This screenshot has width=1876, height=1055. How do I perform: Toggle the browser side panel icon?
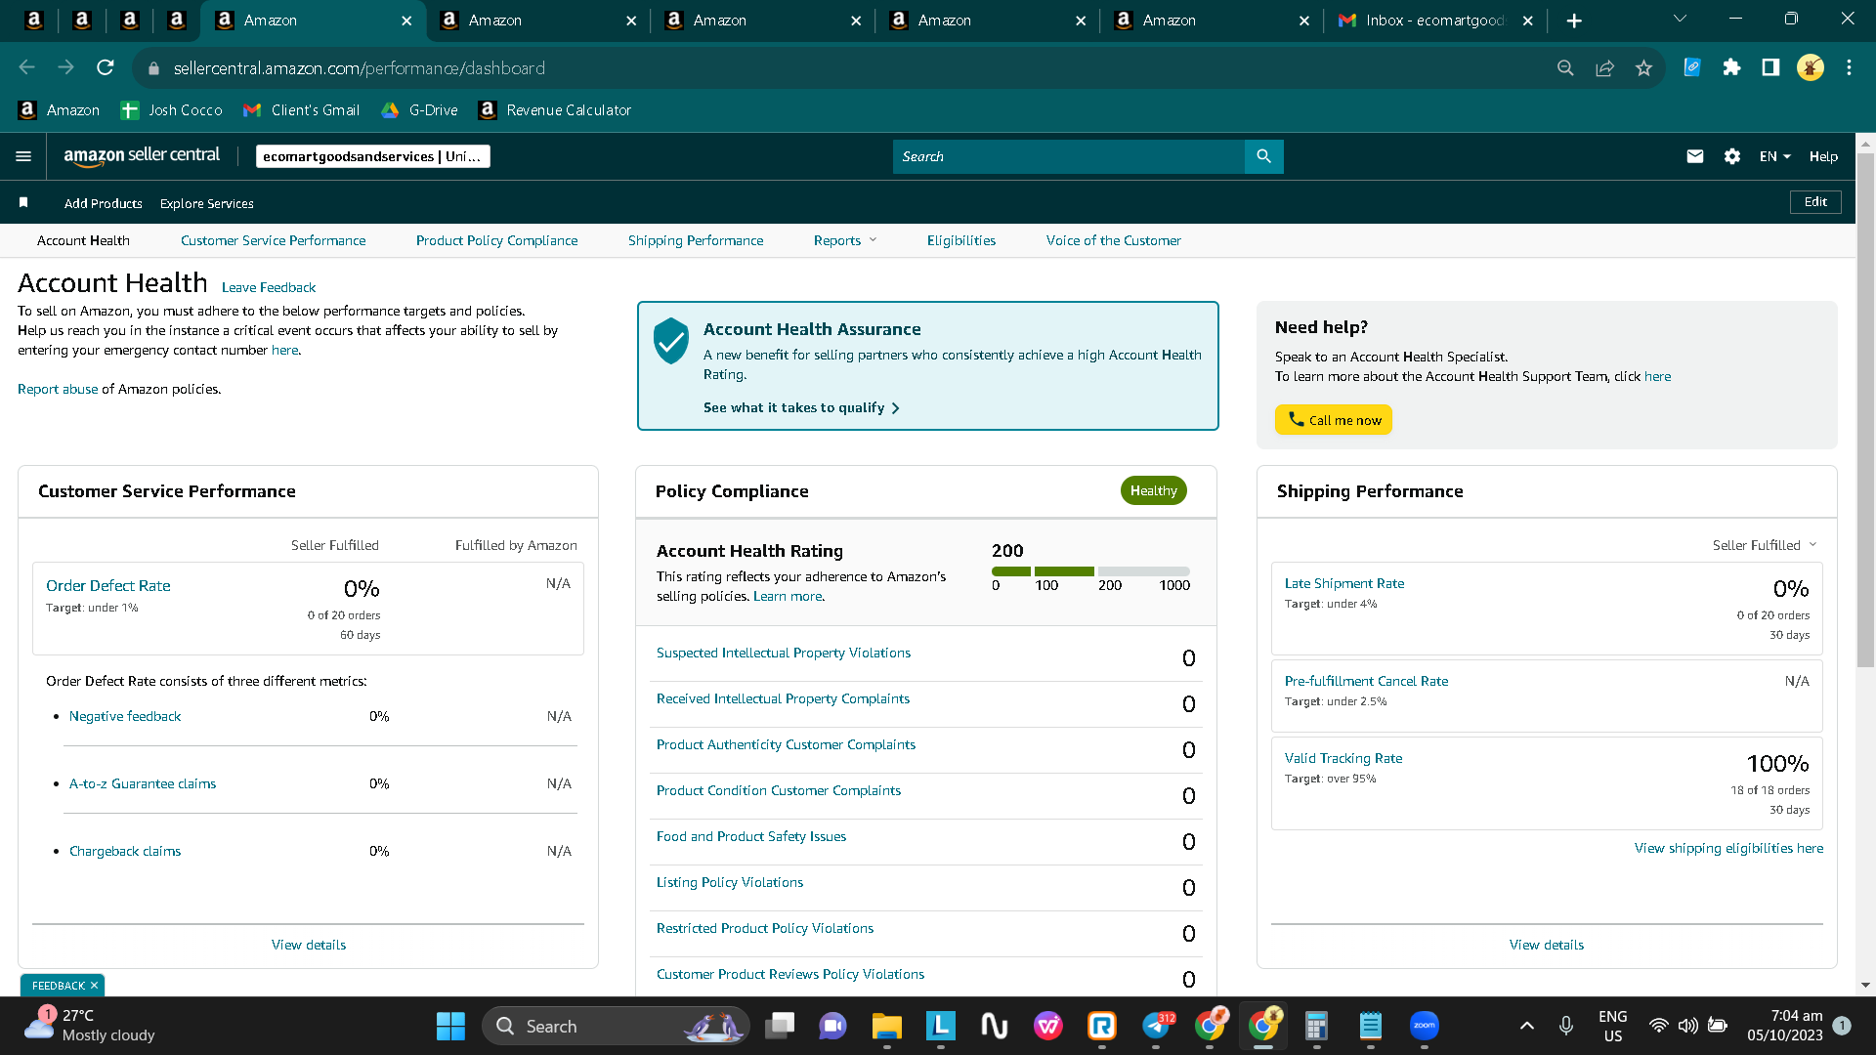point(1770,67)
